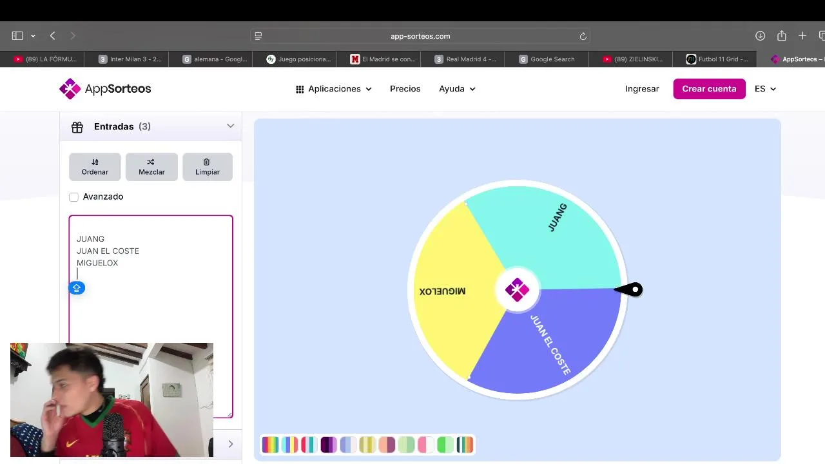This screenshot has width=825, height=464.
Task: Click inside the entries text area
Action: point(151,316)
